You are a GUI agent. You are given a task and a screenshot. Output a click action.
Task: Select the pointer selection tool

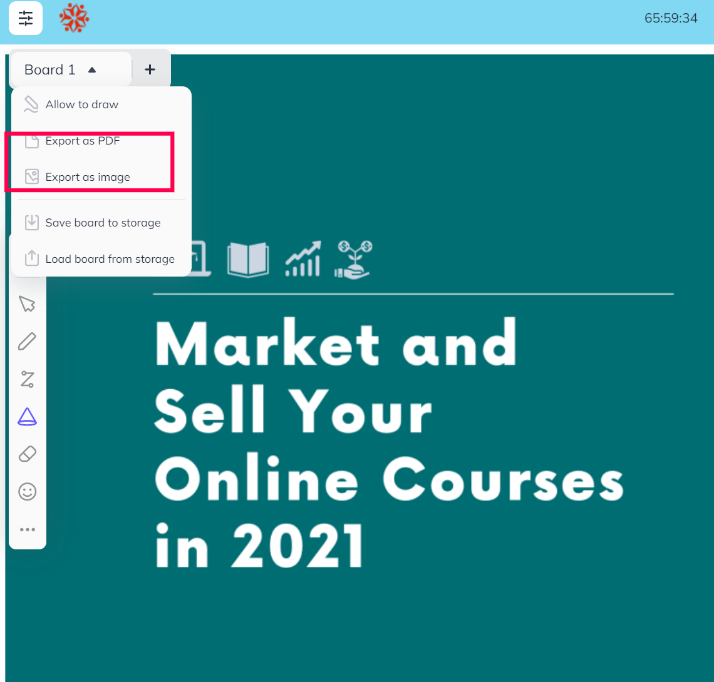tap(28, 304)
